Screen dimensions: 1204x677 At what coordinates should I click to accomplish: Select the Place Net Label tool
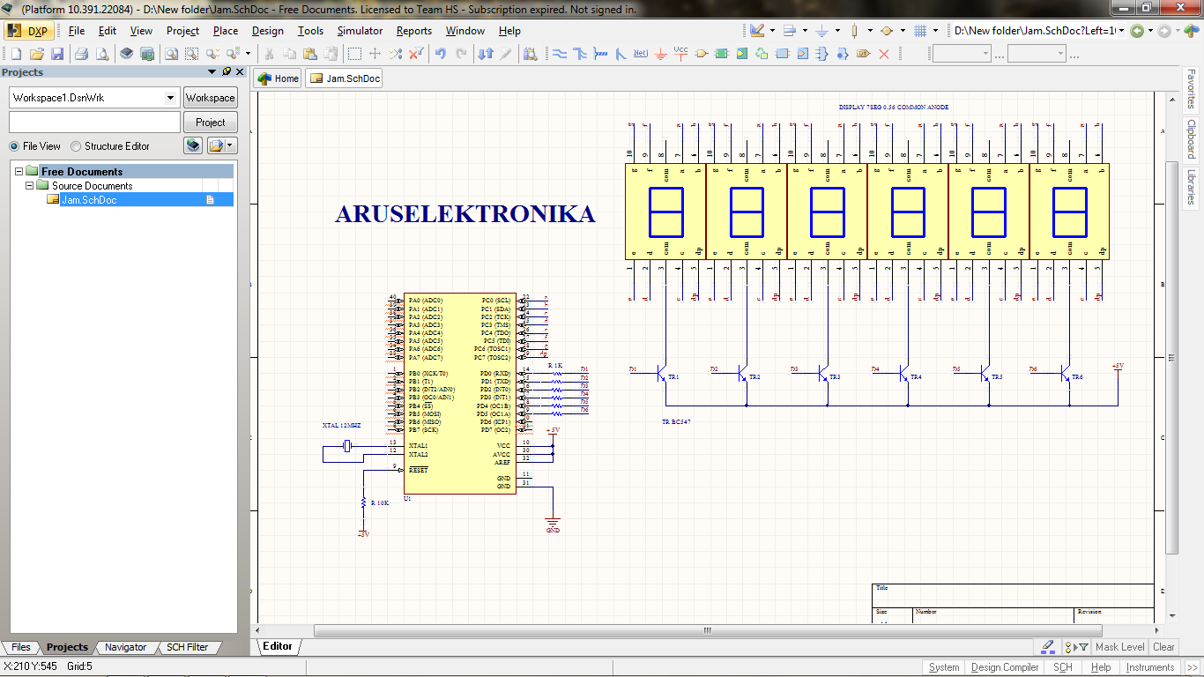[x=638, y=53]
